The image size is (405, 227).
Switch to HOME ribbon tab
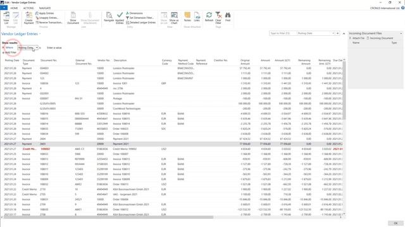pos(14,8)
